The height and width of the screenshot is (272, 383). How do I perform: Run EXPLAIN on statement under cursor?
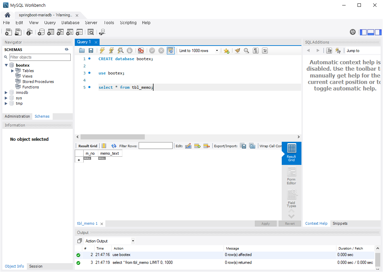pos(120,51)
